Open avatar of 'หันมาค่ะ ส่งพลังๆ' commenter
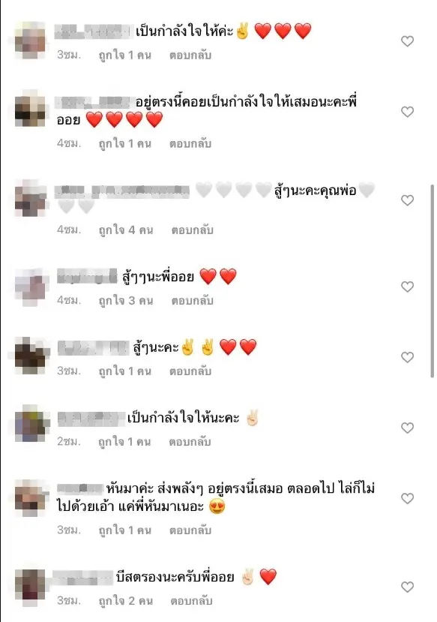The image size is (437, 622). point(31,498)
